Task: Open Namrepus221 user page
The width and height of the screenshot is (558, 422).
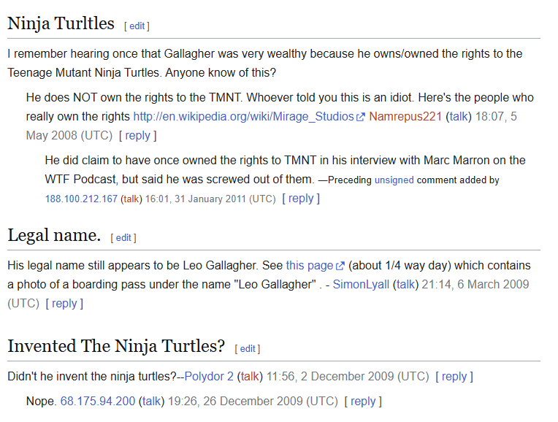Action: point(405,116)
